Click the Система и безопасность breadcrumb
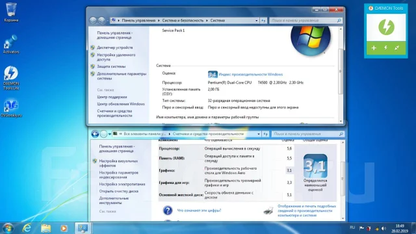This screenshot has height=234, width=416. coord(183,20)
